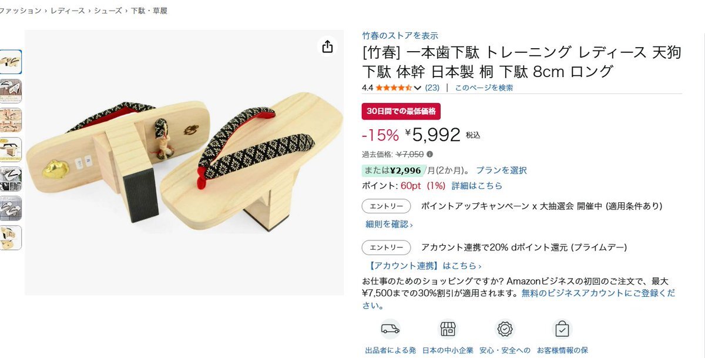Select the first product thumbnail
Viewport: 705px width, 358px height.
[11, 62]
